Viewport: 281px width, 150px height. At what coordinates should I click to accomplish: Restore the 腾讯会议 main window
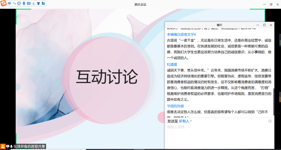[271, 4]
